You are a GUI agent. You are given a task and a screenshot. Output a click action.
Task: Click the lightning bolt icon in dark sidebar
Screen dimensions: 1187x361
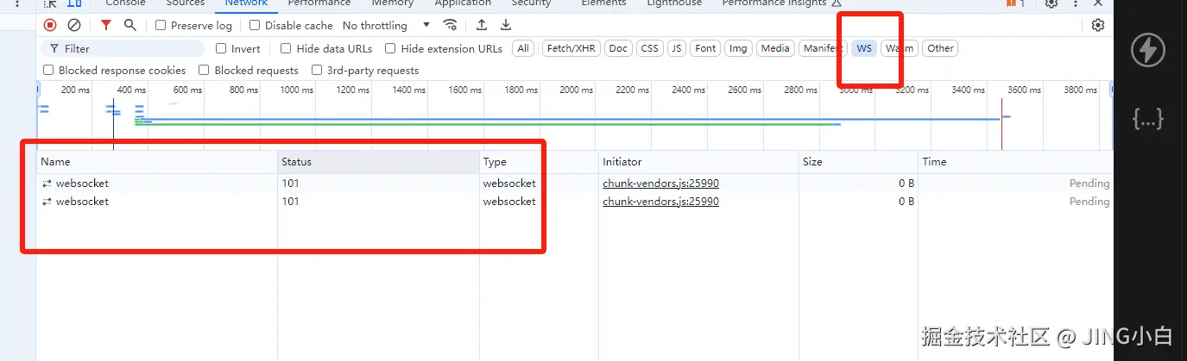pyautogui.click(x=1147, y=50)
